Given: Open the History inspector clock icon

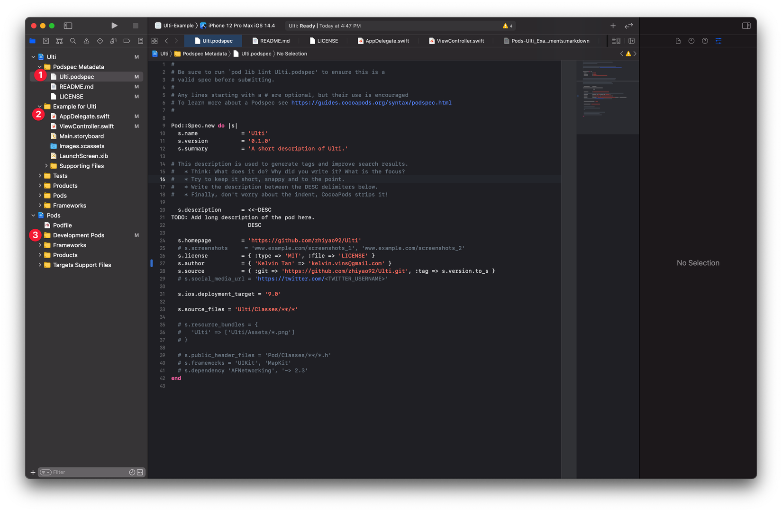Looking at the screenshot, I should (691, 41).
